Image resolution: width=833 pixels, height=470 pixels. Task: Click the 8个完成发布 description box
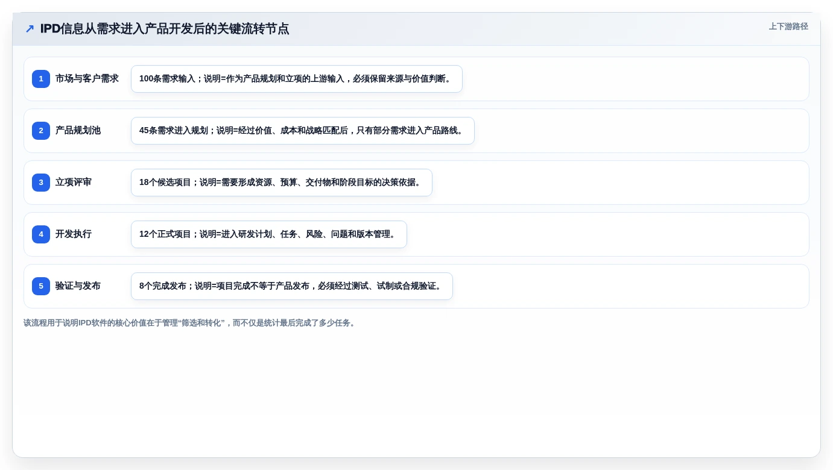pos(292,286)
